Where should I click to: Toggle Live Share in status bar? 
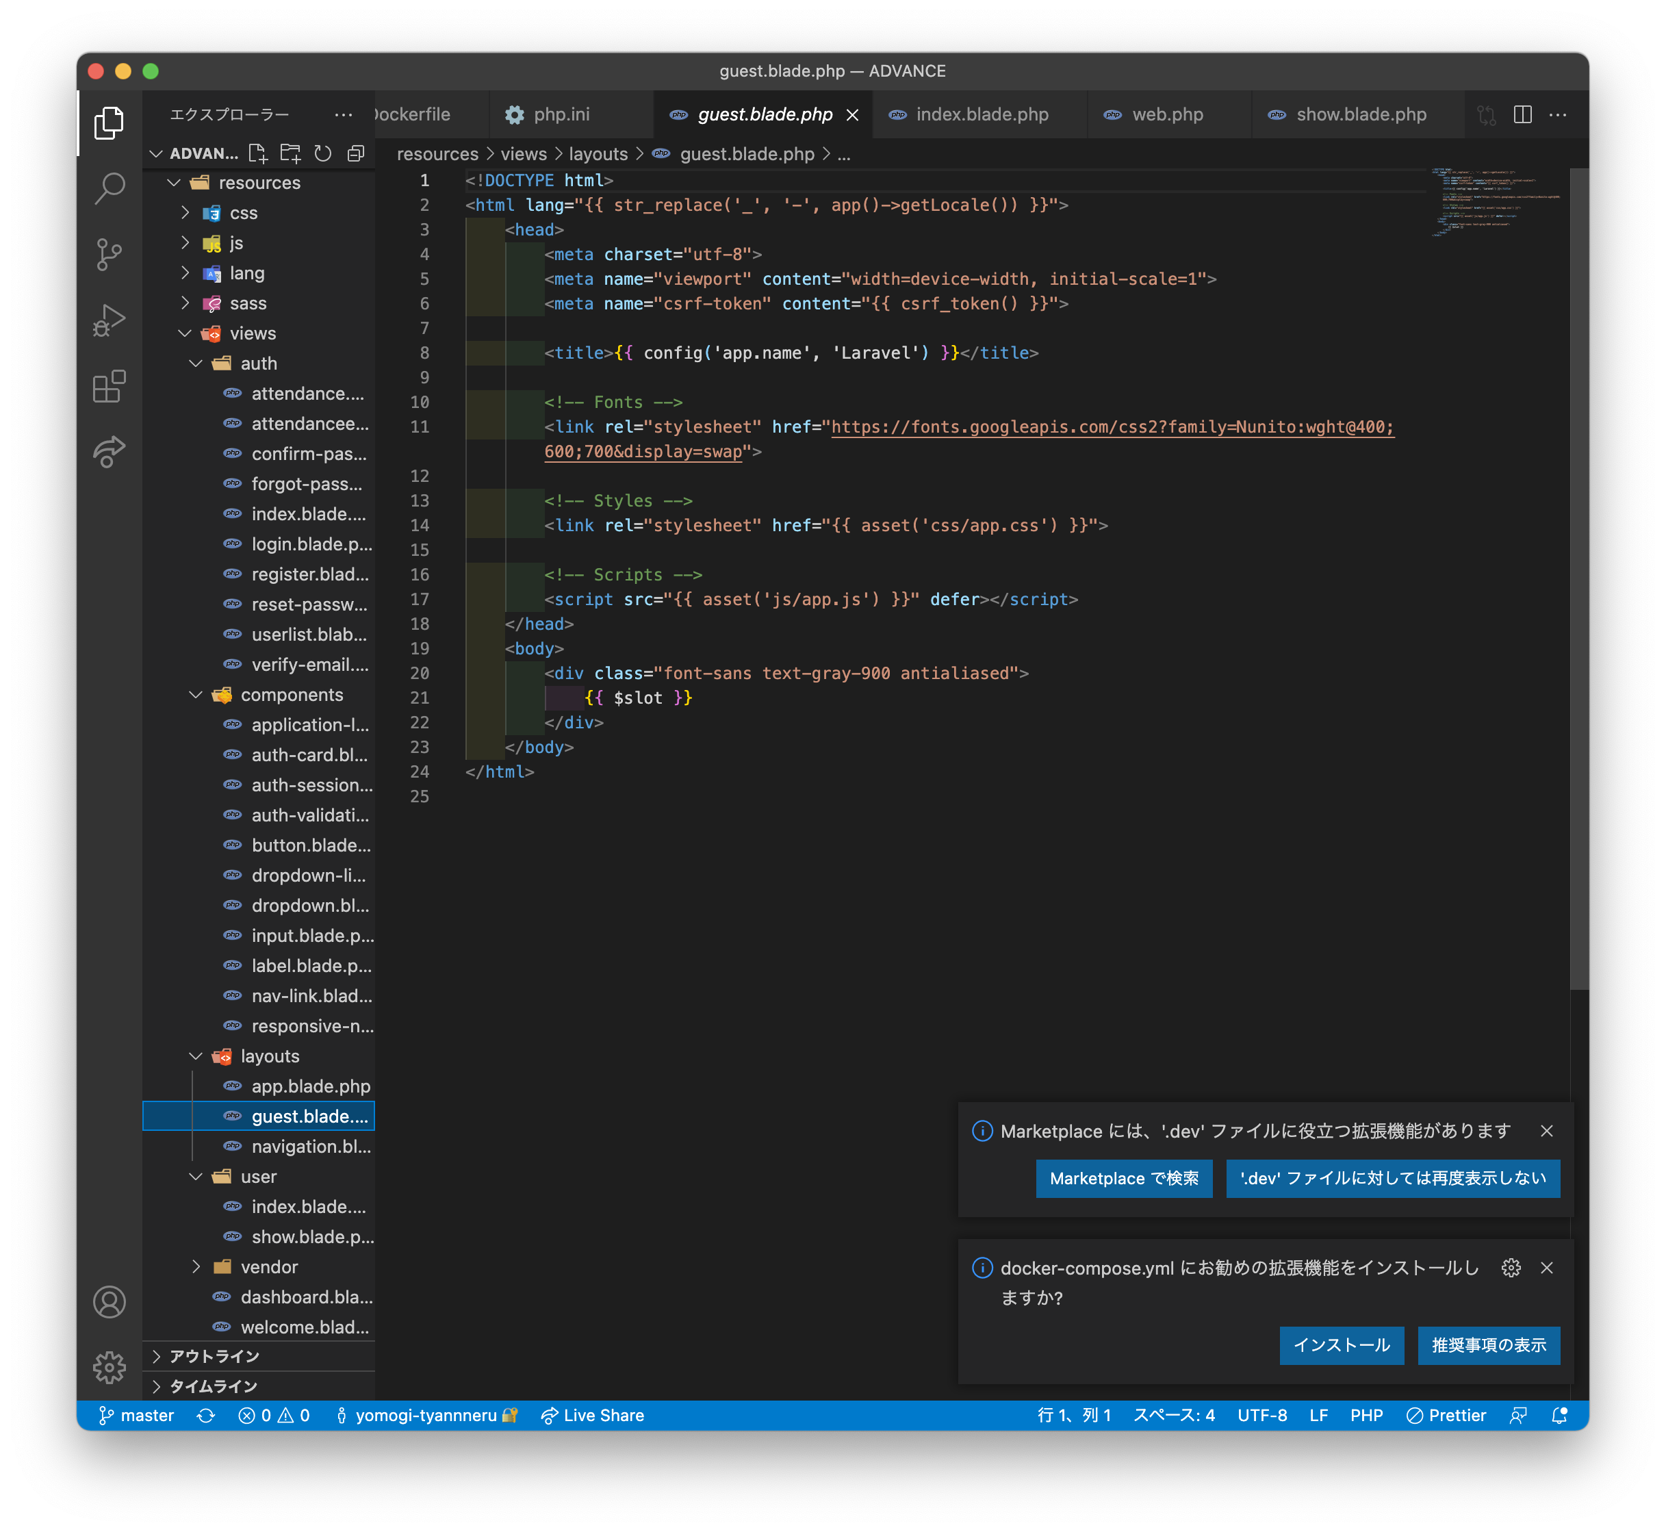(x=592, y=1415)
